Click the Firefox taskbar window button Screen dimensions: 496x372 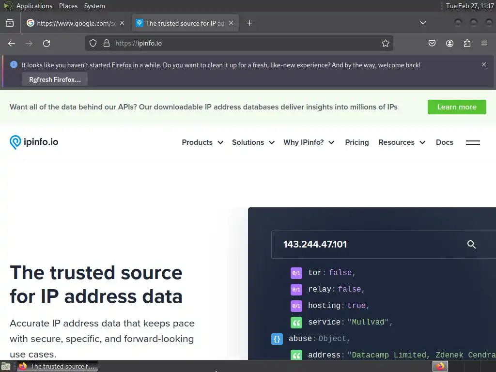click(57, 366)
